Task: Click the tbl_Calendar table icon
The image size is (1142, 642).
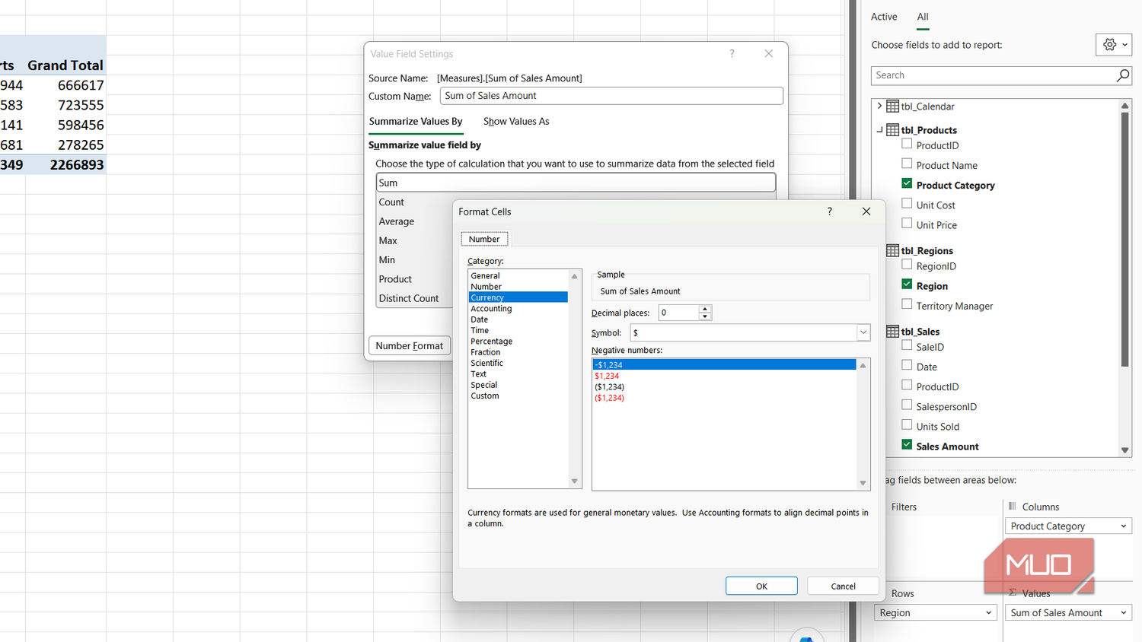Action: coord(892,106)
